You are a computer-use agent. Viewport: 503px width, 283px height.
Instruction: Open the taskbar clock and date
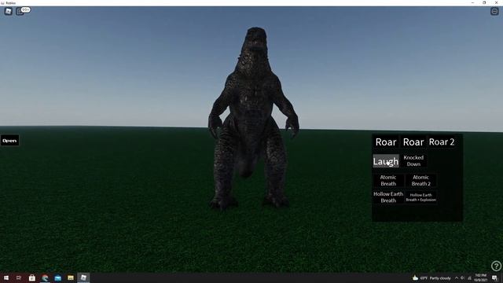click(480, 277)
